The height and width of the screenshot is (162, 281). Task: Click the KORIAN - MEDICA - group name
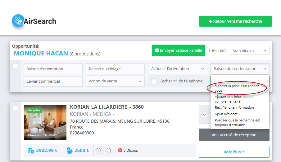(92, 114)
